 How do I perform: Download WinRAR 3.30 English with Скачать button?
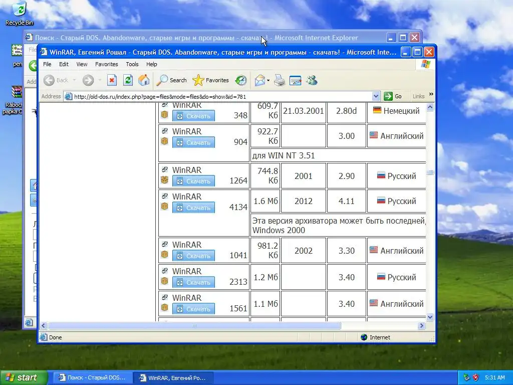click(194, 256)
